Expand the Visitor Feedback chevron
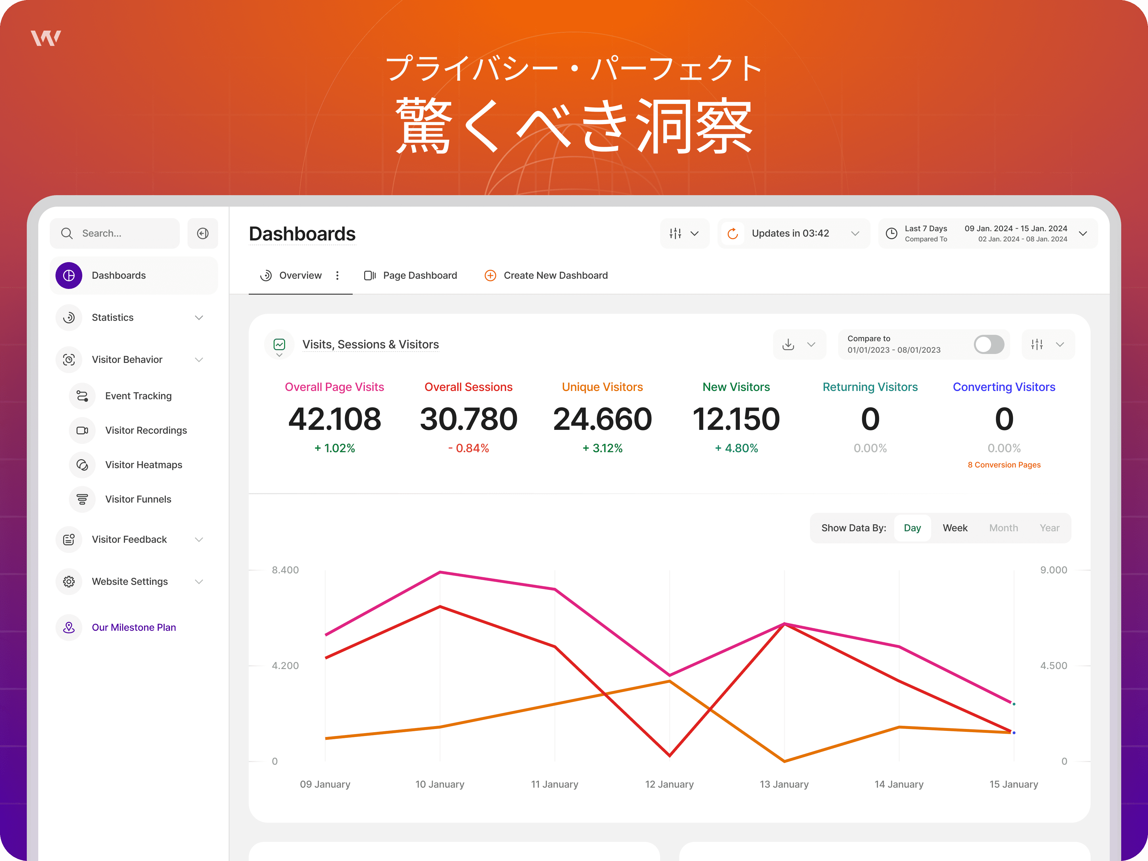Screen dimensions: 1148x861 click(199, 540)
